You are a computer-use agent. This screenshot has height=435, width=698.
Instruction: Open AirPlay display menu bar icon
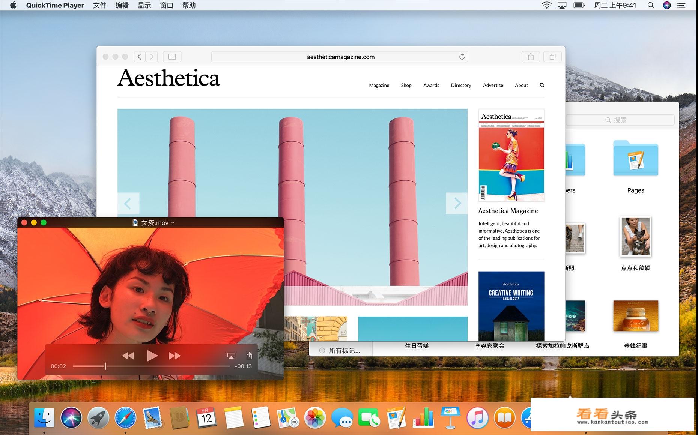coord(562,5)
